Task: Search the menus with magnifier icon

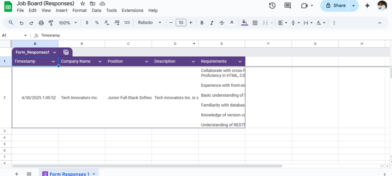Action: pos(11,22)
